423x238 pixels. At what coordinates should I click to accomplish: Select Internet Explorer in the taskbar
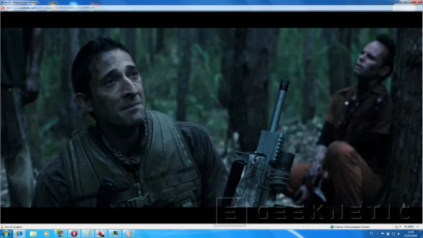tap(19, 233)
